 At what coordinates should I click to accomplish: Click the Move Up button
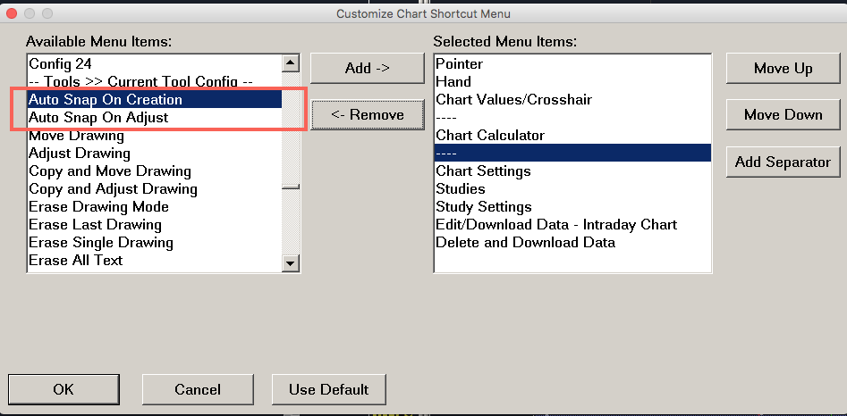click(783, 68)
